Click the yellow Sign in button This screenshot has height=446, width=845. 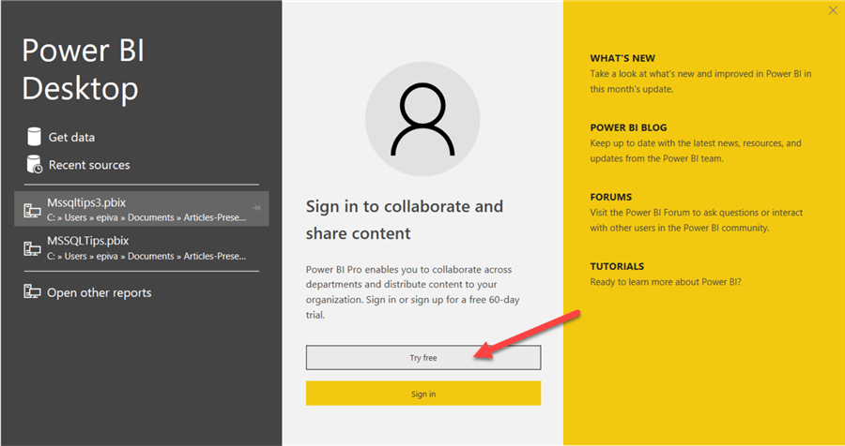[x=423, y=394]
